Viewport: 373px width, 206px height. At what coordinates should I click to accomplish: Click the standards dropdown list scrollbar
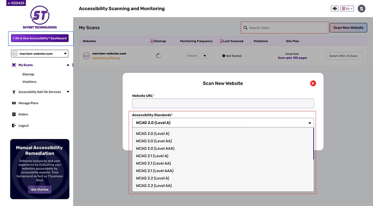coord(314,144)
